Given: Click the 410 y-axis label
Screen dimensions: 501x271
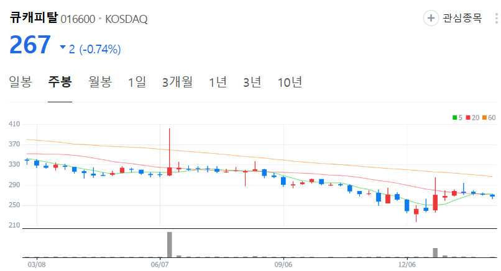Looking at the screenshot, I should point(14,124).
